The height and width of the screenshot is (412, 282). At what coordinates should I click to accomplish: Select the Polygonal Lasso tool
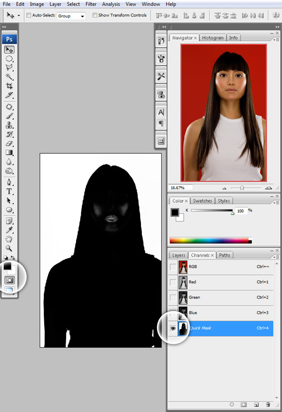(x=9, y=67)
